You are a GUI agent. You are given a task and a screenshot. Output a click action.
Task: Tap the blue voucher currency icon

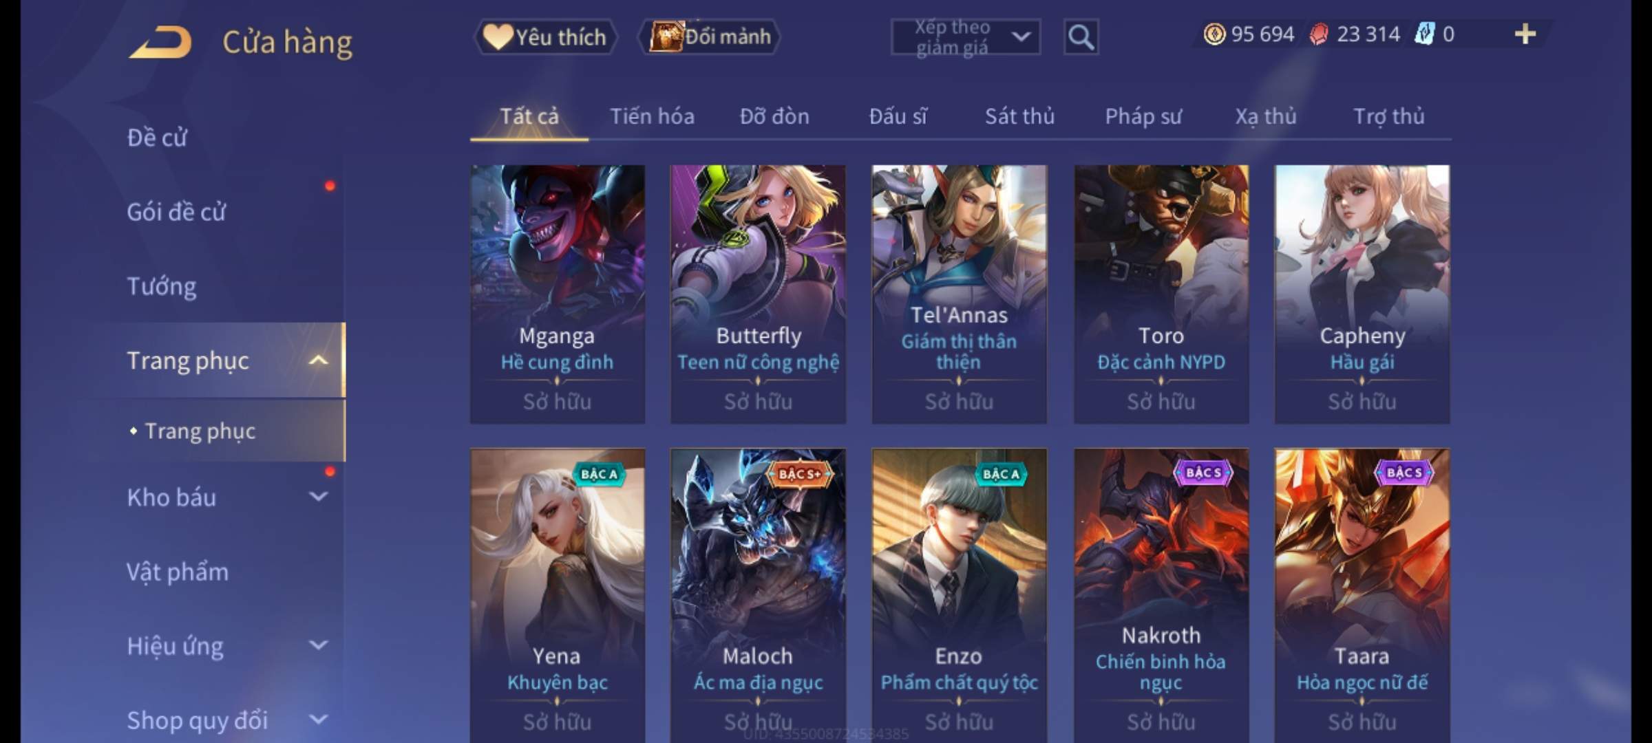point(1424,34)
